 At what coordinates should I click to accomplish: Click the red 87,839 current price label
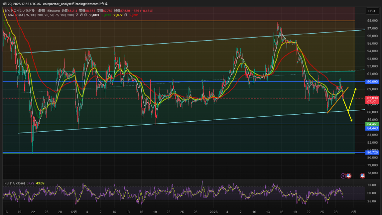(373, 98)
